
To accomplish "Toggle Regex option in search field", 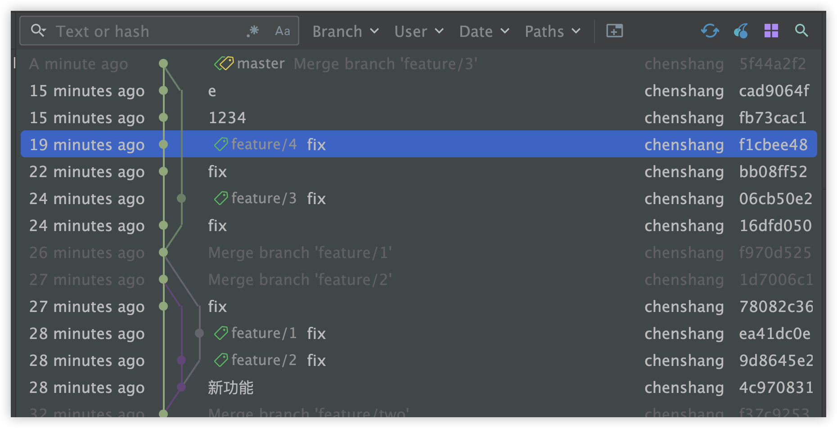I will [x=253, y=31].
